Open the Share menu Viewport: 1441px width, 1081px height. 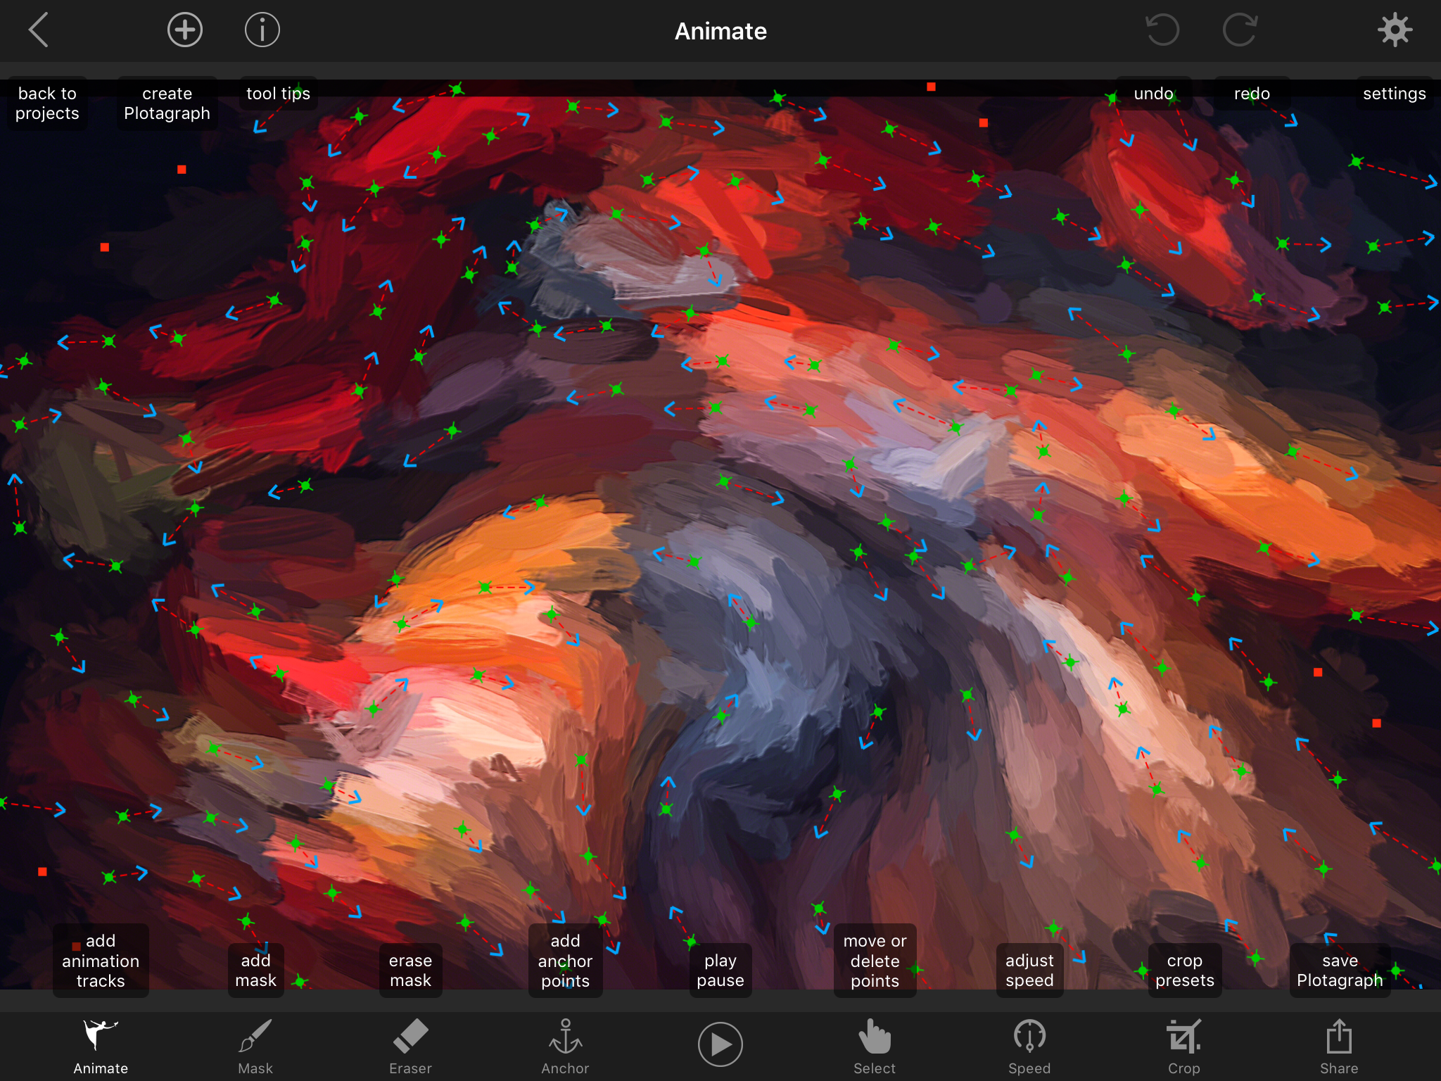1339,1047
